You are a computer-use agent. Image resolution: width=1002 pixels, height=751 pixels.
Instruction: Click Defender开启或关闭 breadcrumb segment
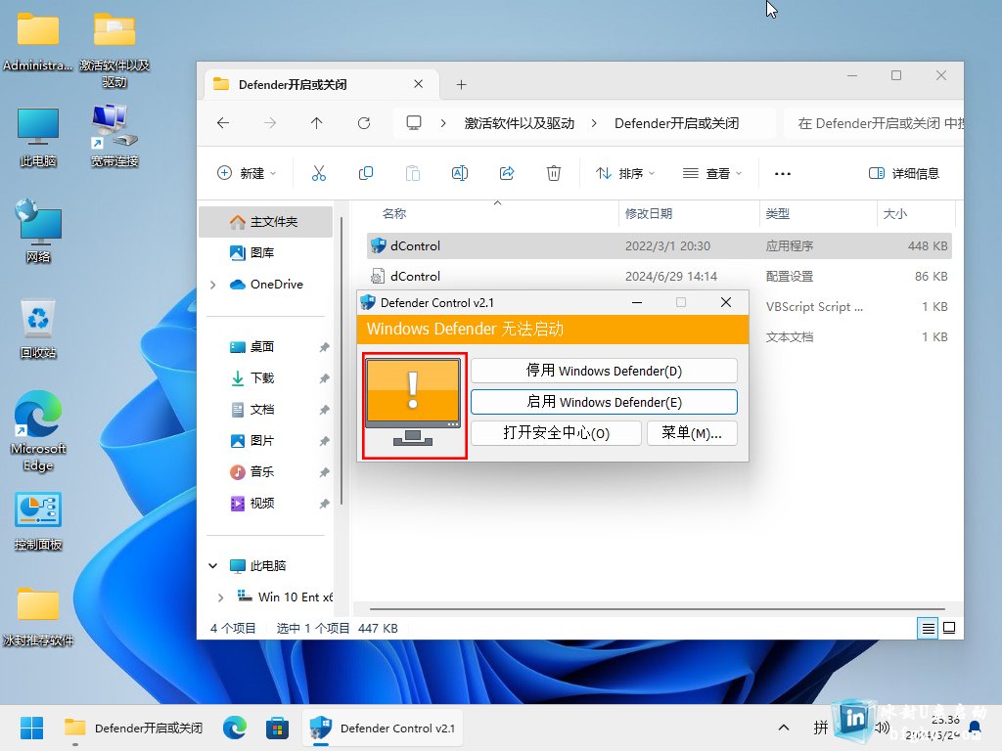tap(677, 123)
